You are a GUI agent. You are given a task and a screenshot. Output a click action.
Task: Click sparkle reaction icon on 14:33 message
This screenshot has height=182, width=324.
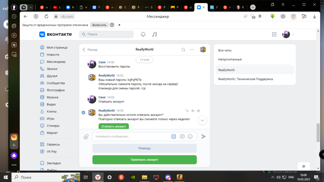point(187,111)
